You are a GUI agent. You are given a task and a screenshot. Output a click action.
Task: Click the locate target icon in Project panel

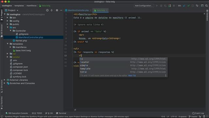(47, 10)
